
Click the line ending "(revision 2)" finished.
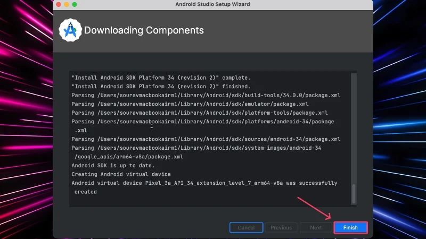(161, 87)
